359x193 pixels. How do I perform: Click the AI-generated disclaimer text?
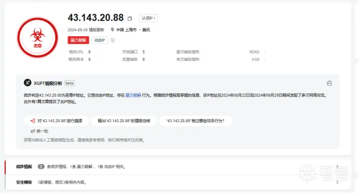click(85, 140)
